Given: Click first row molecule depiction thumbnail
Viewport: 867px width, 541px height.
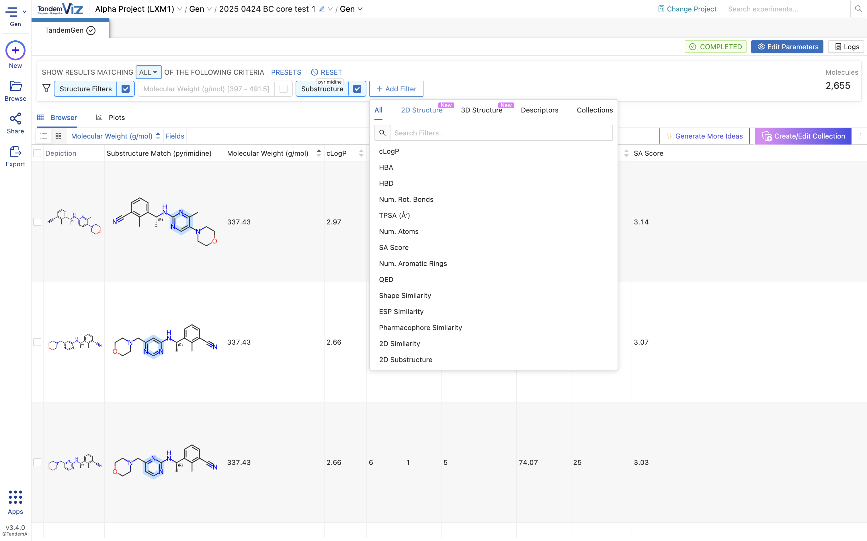Looking at the screenshot, I should pos(74,222).
